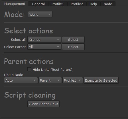Screen dimensions: 128x119
Task: Open the Profile1 dropdown under Link a Node
Action: click(73, 80)
